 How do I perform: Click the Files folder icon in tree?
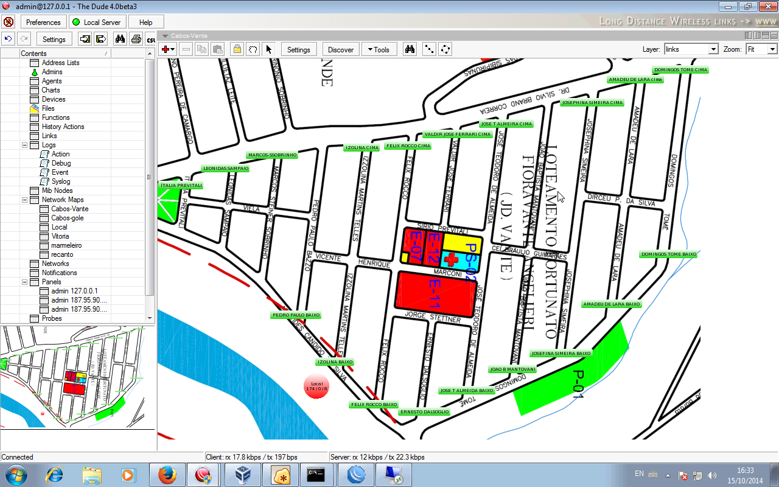[35, 108]
